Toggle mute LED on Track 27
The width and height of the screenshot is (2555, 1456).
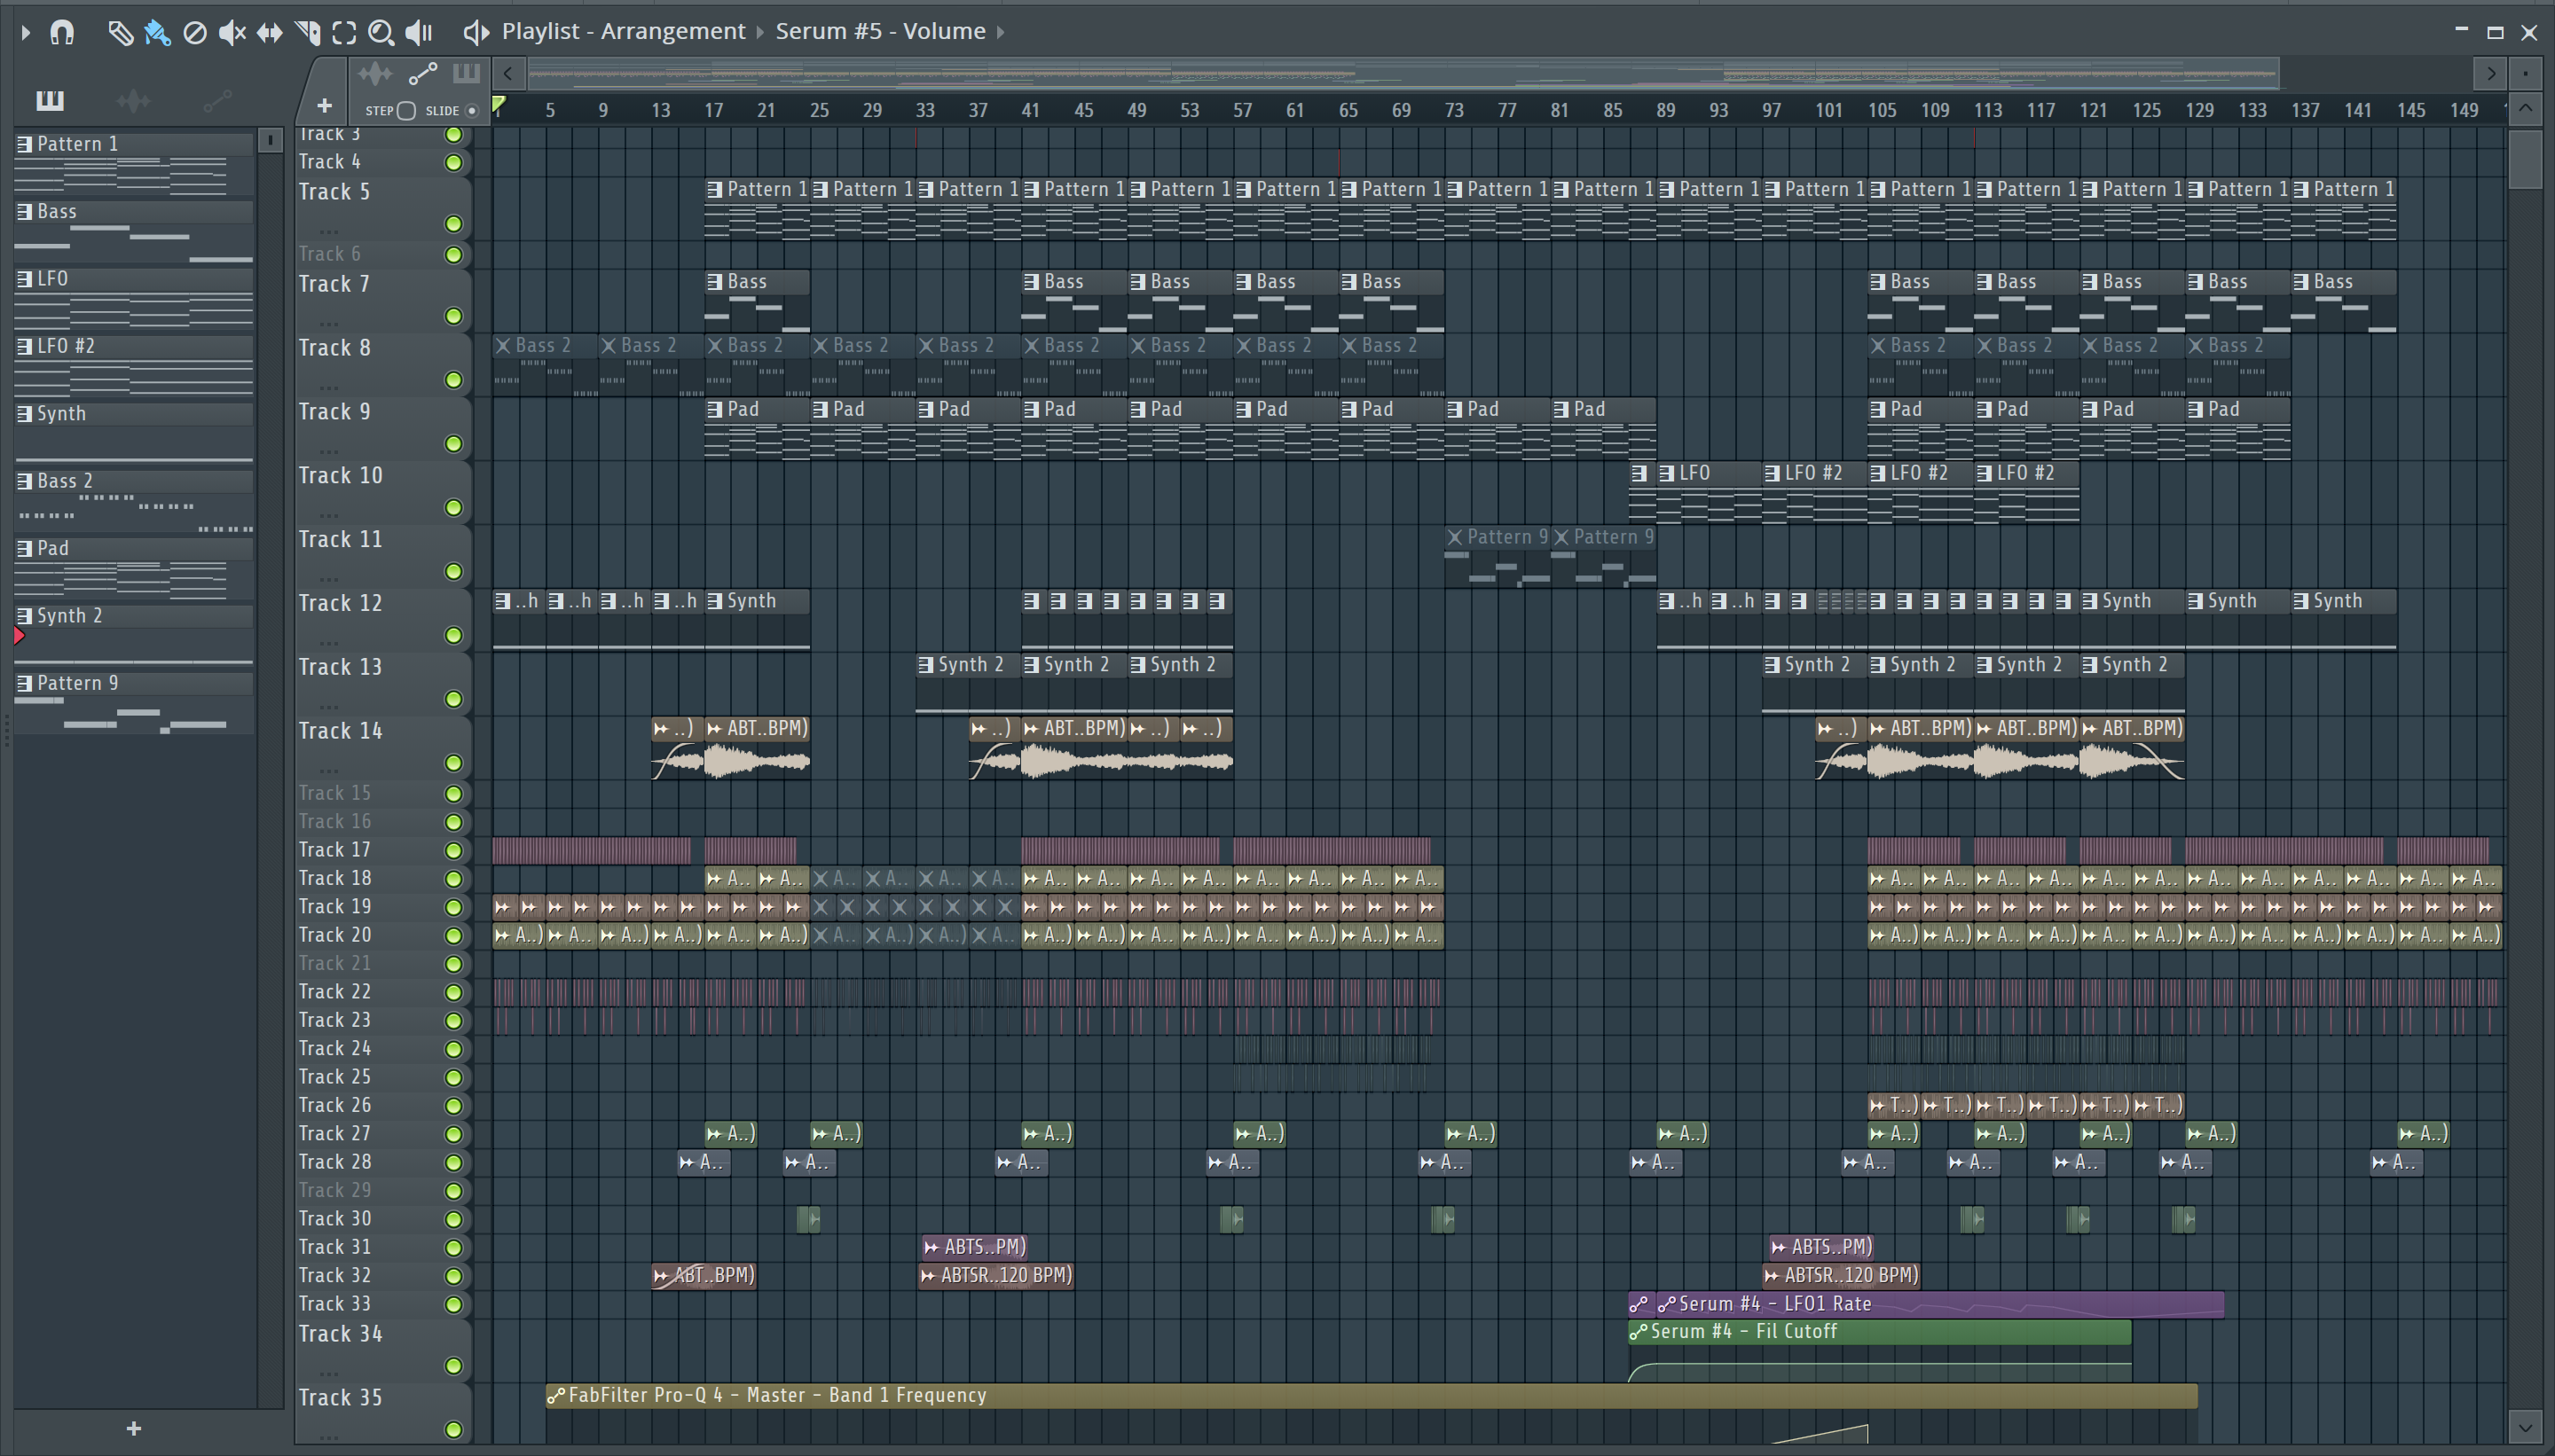pos(453,1134)
